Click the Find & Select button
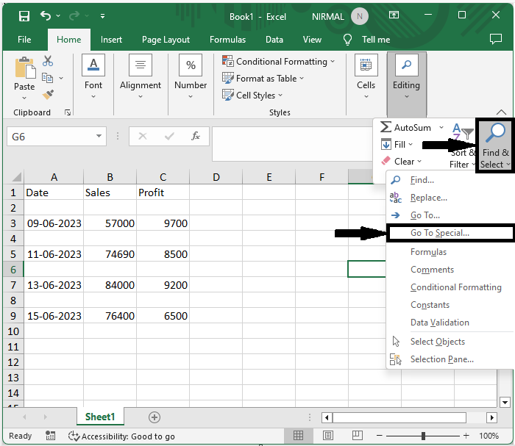 click(x=494, y=145)
